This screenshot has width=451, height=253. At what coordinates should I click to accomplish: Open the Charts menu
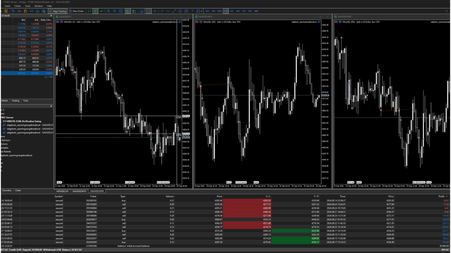(x=17, y=6)
